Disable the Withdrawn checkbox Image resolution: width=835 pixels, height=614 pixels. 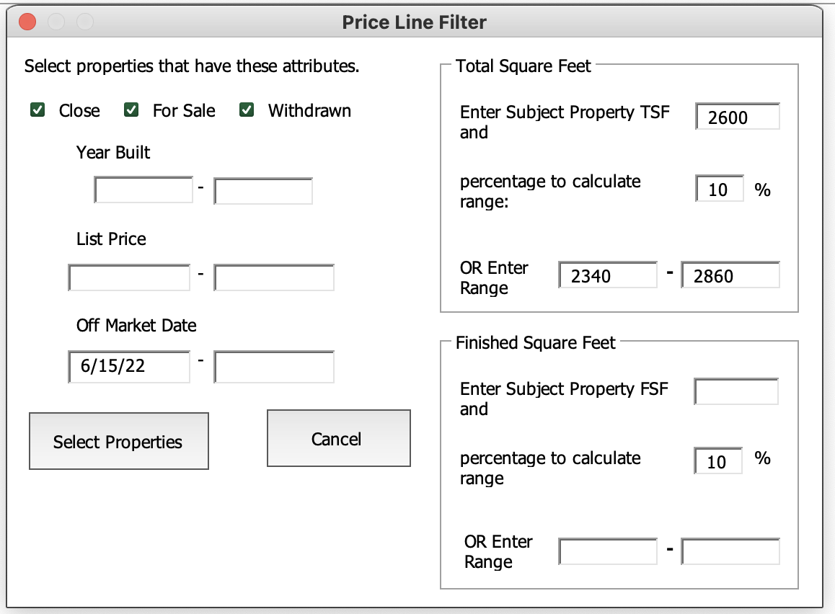(x=247, y=110)
